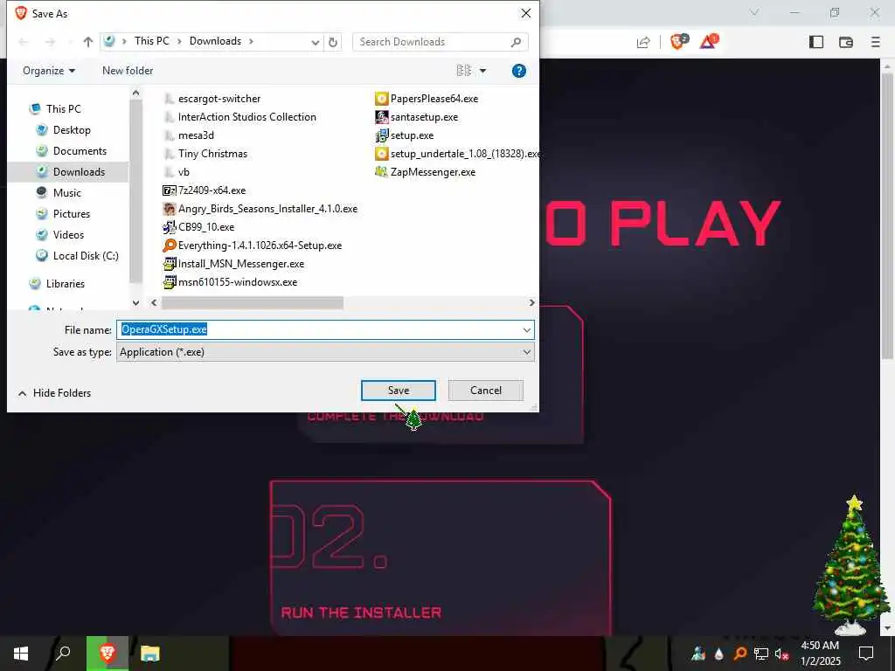
Task: Click the Brave Rewards triangle icon
Action: tap(708, 42)
